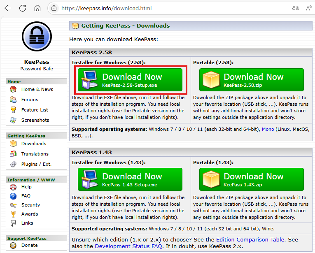Reload the page with the refresh icon
Screen dimensions: 315x253
coord(23,8)
